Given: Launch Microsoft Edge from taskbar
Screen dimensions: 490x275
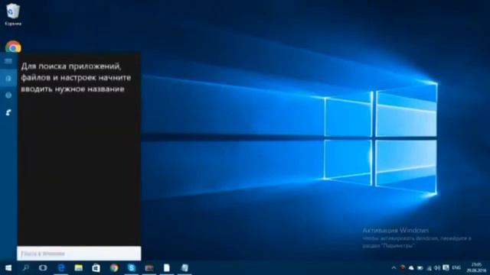Looking at the screenshot, I should point(61,268).
